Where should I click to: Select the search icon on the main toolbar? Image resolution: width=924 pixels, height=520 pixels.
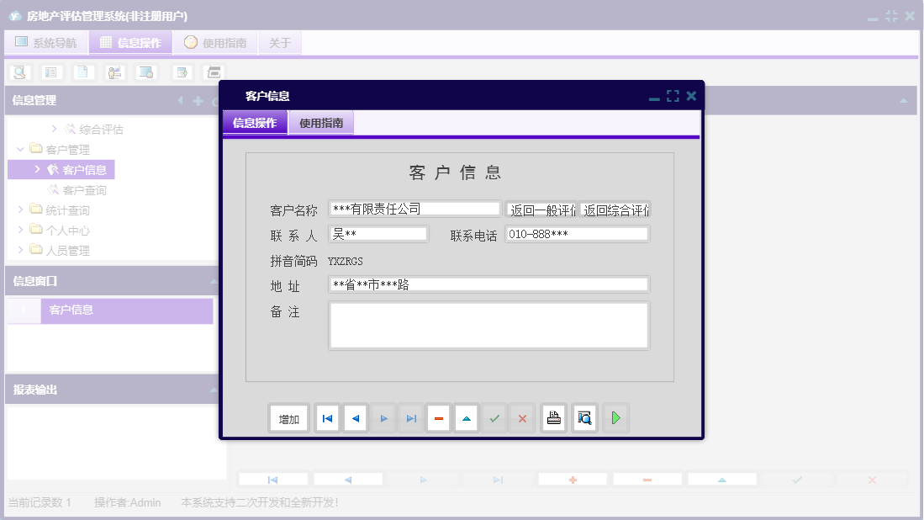tap(18, 72)
